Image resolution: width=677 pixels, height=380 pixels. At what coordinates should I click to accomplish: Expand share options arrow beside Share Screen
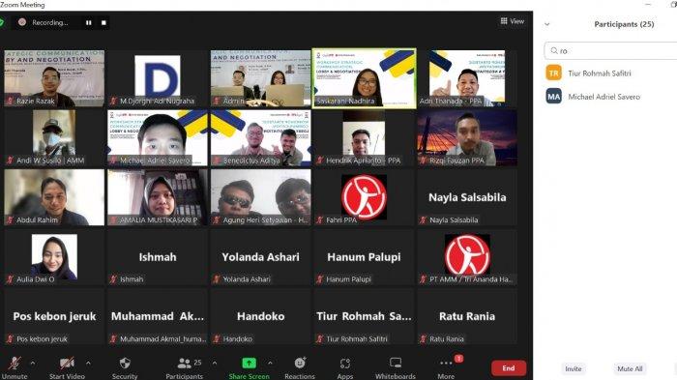click(x=270, y=364)
